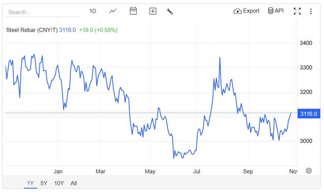Click the plus compare indicator icon

[x=153, y=11]
